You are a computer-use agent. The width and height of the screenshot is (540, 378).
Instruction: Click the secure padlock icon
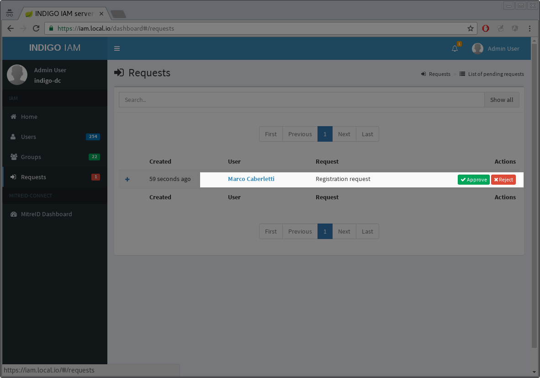tap(51, 29)
